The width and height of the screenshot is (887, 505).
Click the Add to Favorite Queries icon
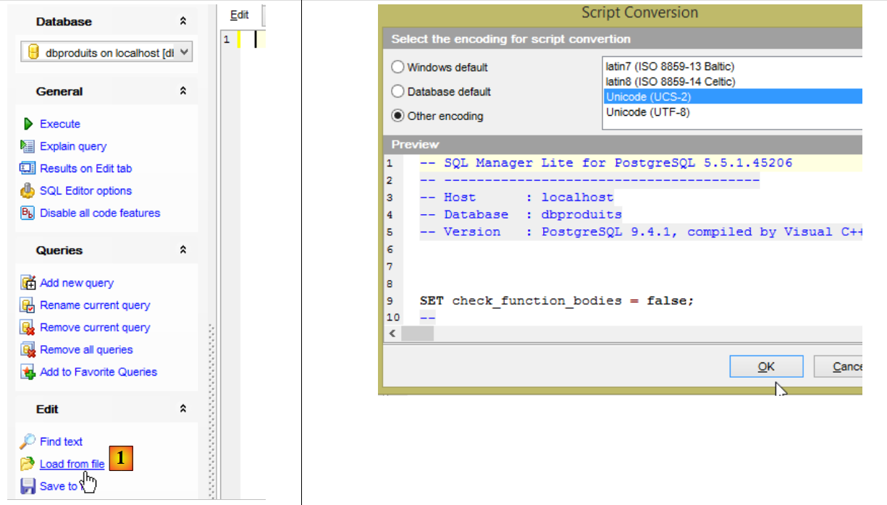tap(28, 373)
